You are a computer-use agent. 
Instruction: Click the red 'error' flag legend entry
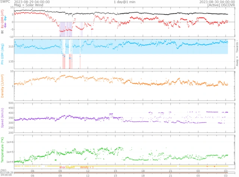tap(62, 167)
